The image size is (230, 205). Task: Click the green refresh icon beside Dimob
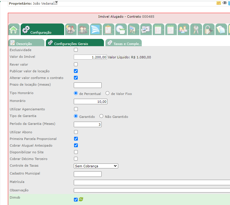click(x=81, y=199)
